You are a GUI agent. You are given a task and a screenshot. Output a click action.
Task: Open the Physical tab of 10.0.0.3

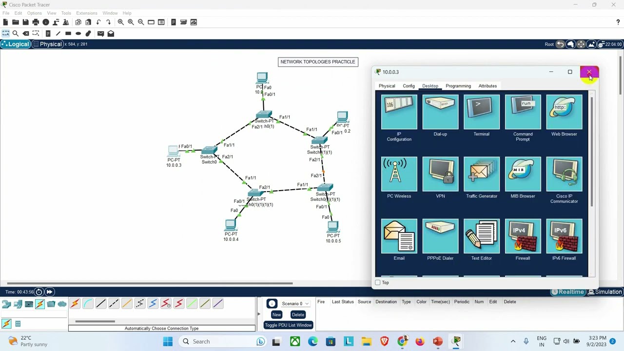387,86
